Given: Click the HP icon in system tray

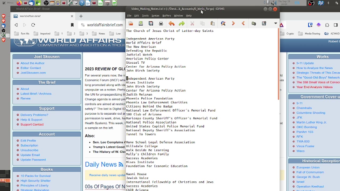Looking at the screenshot, I should coord(321,3).
